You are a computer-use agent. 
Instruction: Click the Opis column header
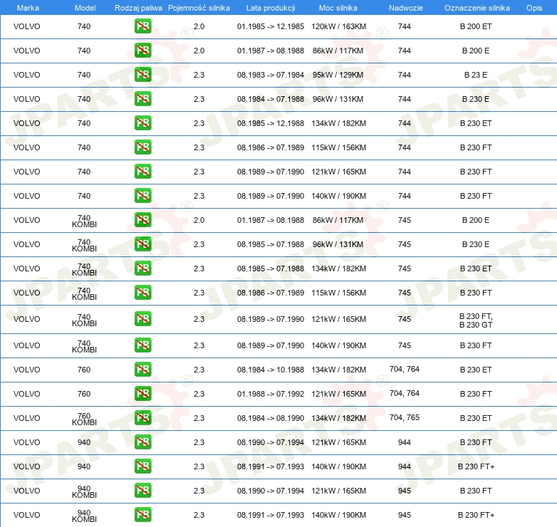point(534,8)
